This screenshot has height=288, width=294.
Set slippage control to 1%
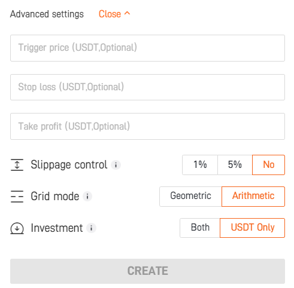(x=200, y=165)
